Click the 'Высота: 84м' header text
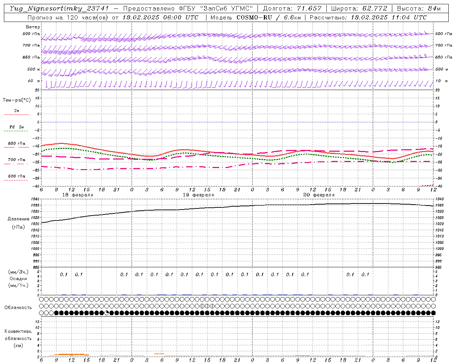 [419, 9]
